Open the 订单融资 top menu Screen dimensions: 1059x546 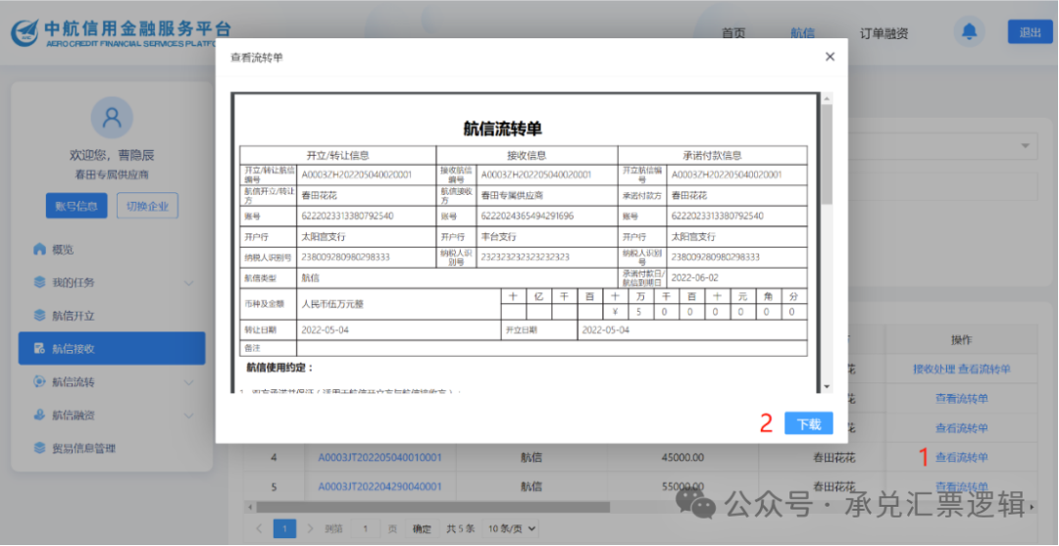[x=883, y=33]
